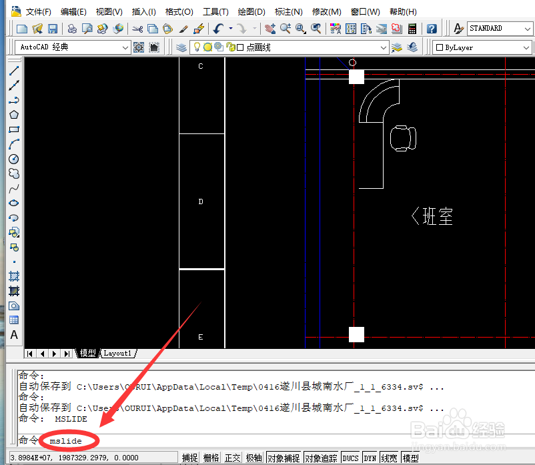Open the 视图(V) menu
This screenshot has width=535, height=465.
(109, 12)
